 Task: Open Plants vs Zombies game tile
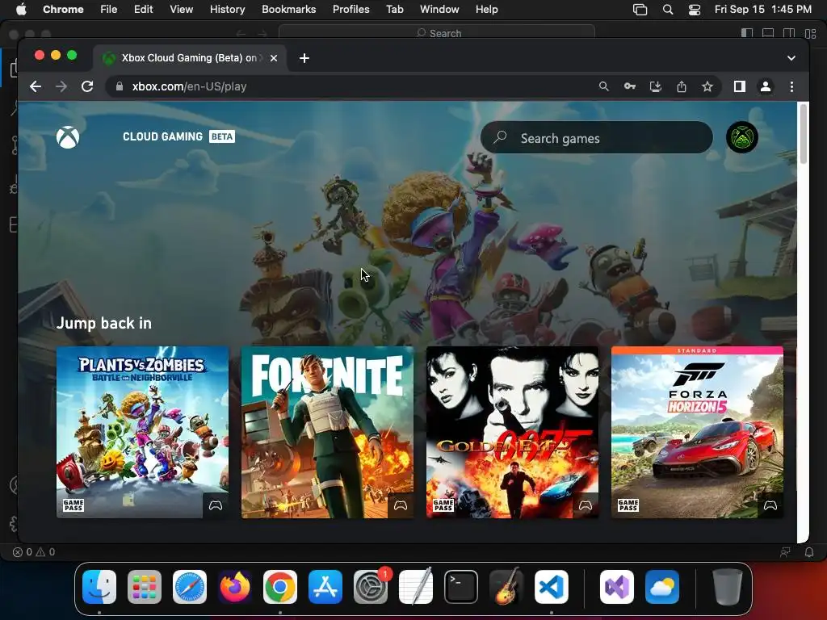tap(142, 433)
